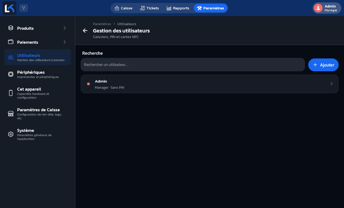Click the Manager · Sans PIN text
Viewport: 344px width, 208px height.
point(109,88)
